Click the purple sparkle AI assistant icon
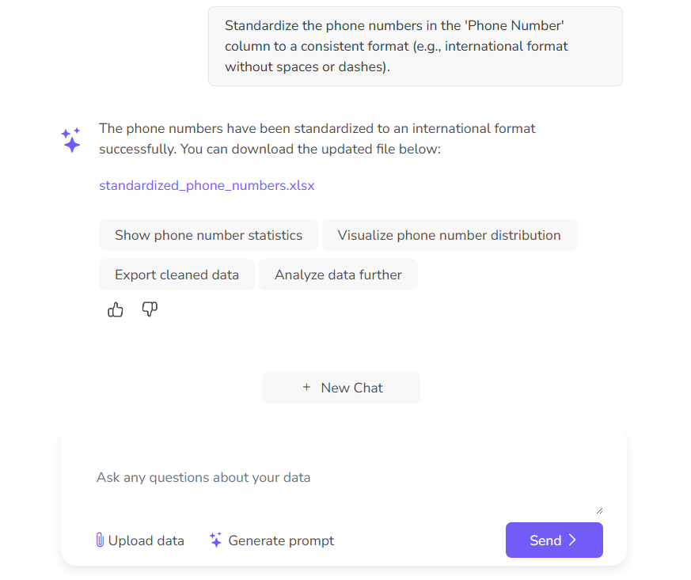The width and height of the screenshot is (691, 580). point(70,138)
